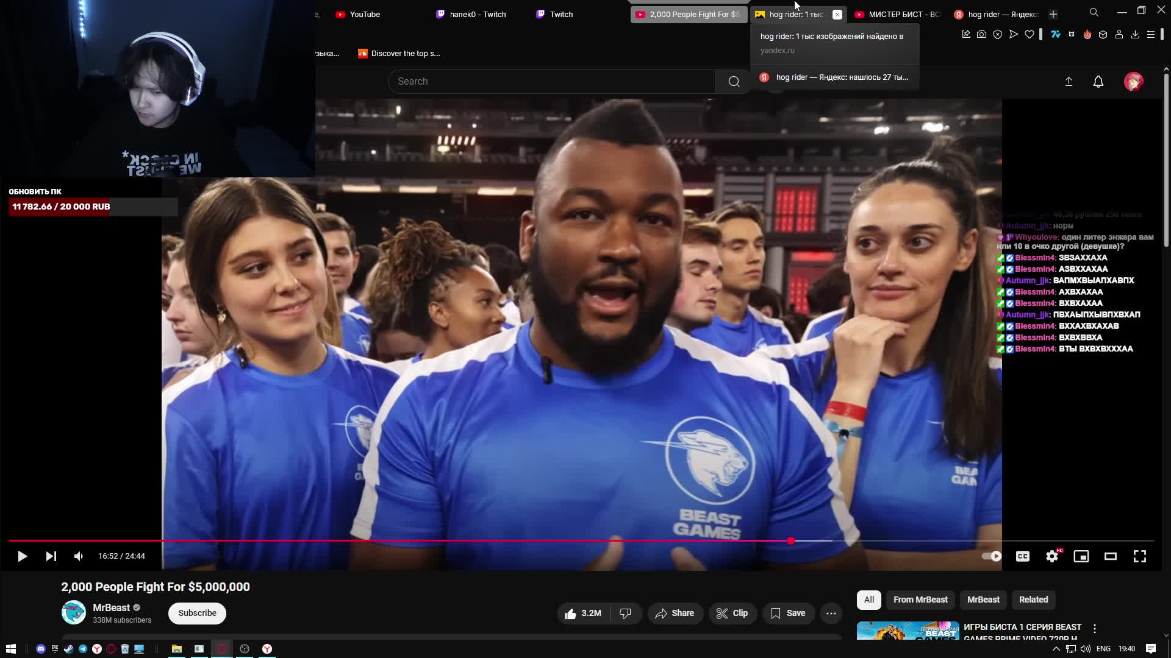Screen dimensions: 1171x658
Task: Open browser tab search magnifier
Action: 1094,12
